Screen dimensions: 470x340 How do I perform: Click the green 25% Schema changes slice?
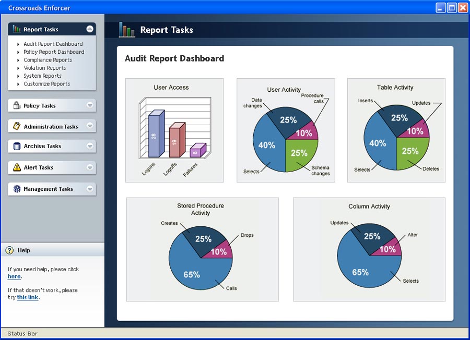(300, 153)
